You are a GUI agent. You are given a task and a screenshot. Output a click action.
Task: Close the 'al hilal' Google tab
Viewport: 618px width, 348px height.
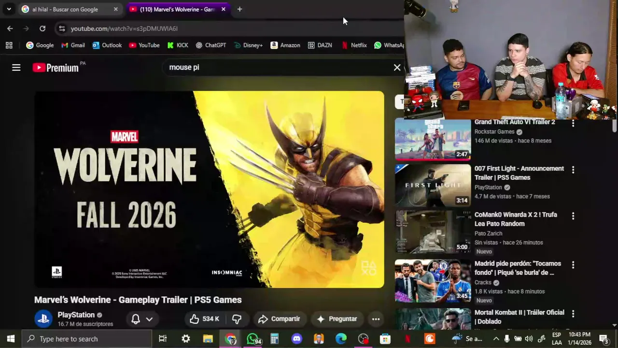click(115, 9)
